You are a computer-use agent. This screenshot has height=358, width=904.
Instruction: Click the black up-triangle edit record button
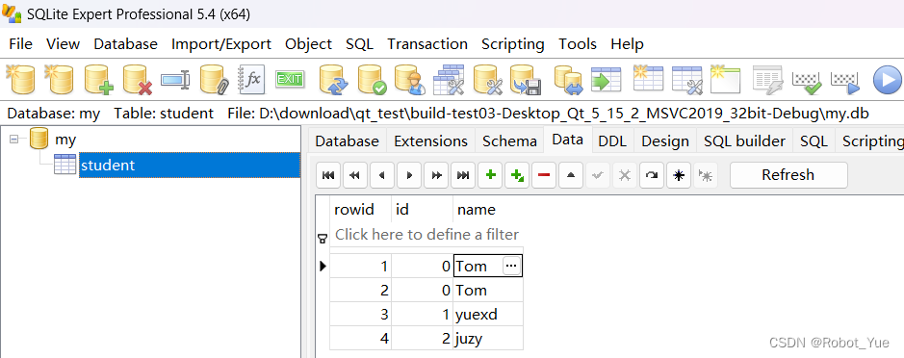tap(571, 175)
